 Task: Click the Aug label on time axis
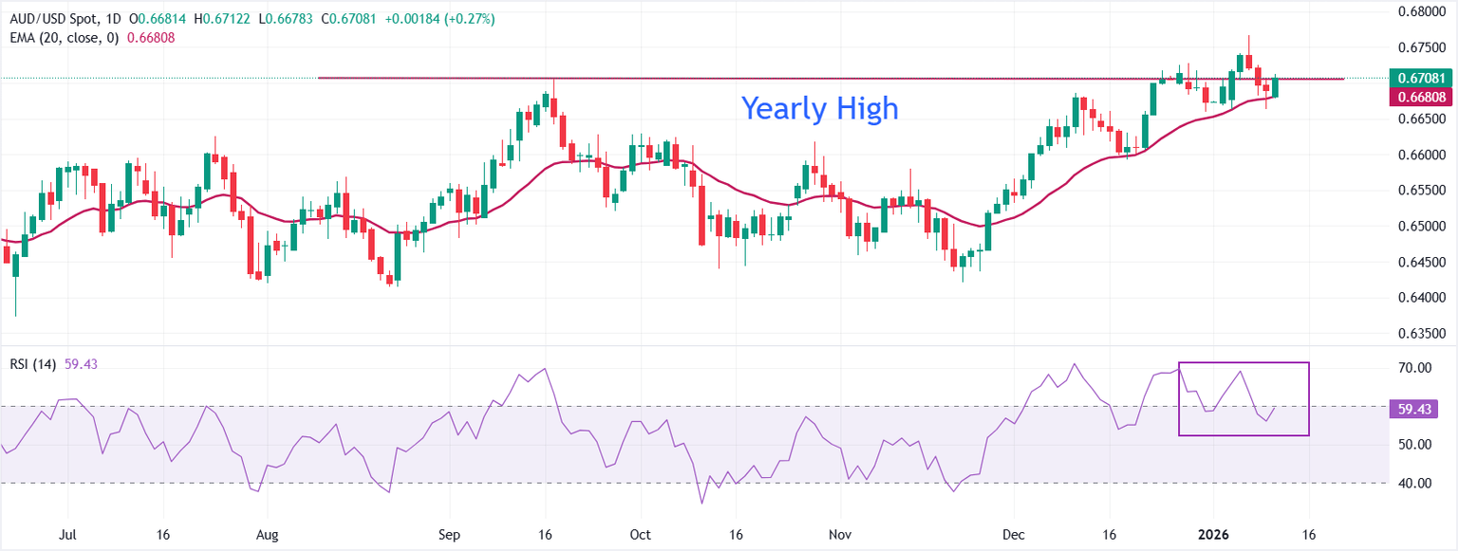coord(268,536)
